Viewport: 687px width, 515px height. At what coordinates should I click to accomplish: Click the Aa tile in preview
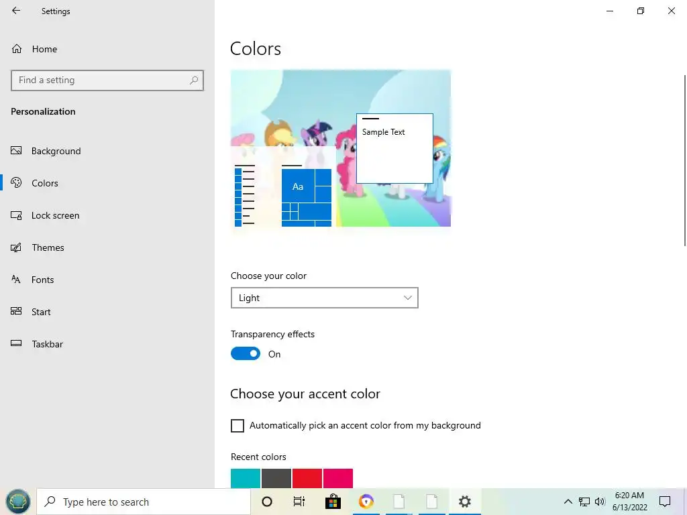pos(298,186)
